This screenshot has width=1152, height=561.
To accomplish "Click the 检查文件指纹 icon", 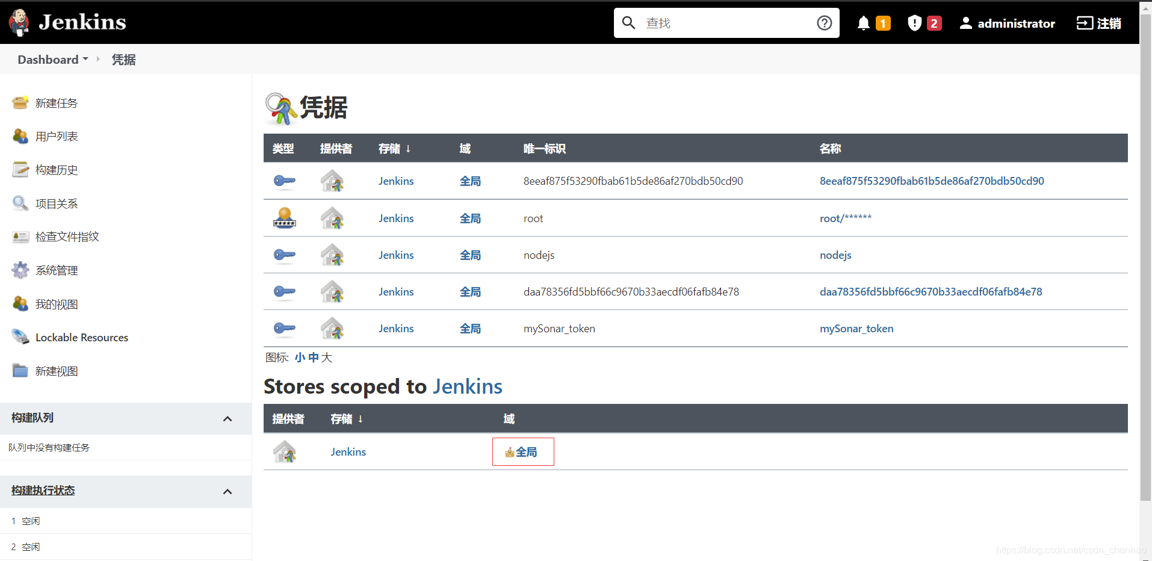I will coord(20,237).
